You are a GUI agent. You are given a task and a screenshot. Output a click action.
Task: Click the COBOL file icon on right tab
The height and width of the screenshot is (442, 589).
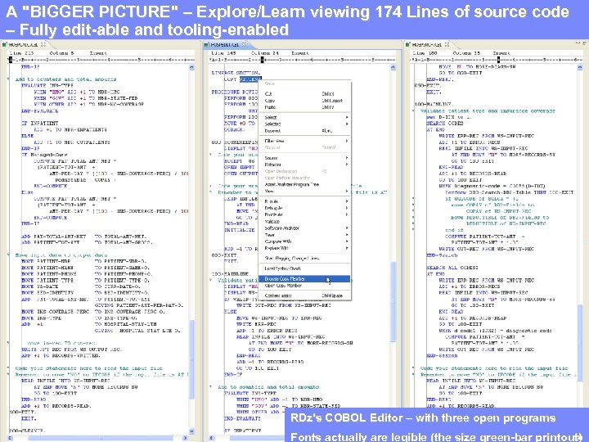[408, 45]
